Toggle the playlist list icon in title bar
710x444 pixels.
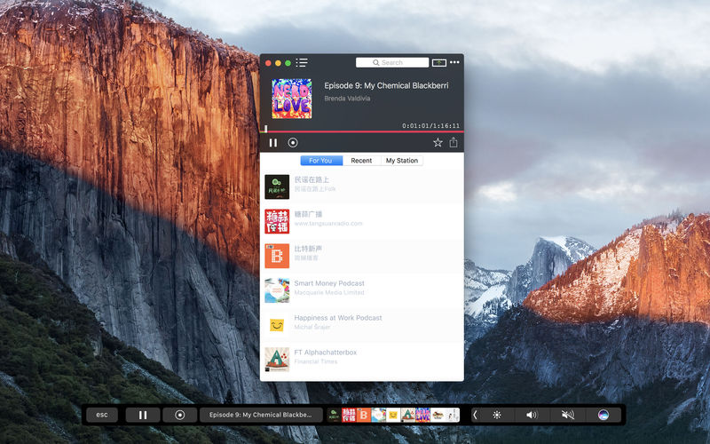pos(302,62)
